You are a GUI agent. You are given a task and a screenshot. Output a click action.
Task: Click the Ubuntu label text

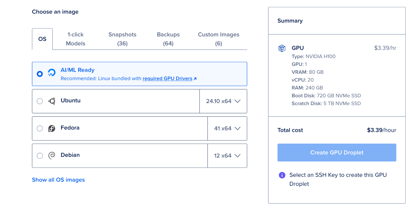[x=70, y=100]
